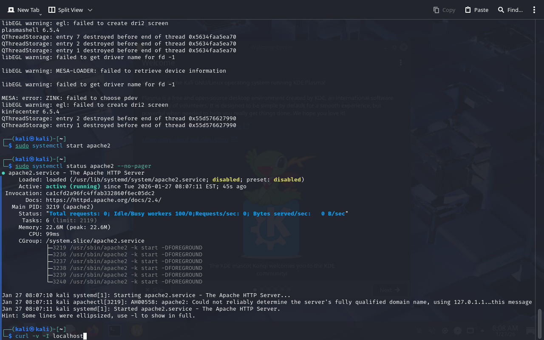The width and height of the screenshot is (544, 340).
Task: Click the httpd.apache.org docs URL
Action: (x=103, y=200)
